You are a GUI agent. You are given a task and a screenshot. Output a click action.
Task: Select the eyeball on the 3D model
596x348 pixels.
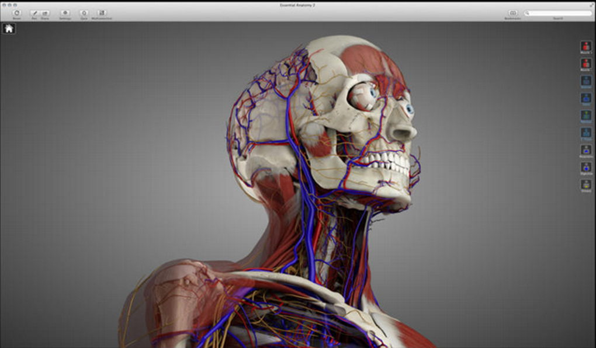point(362,96)
